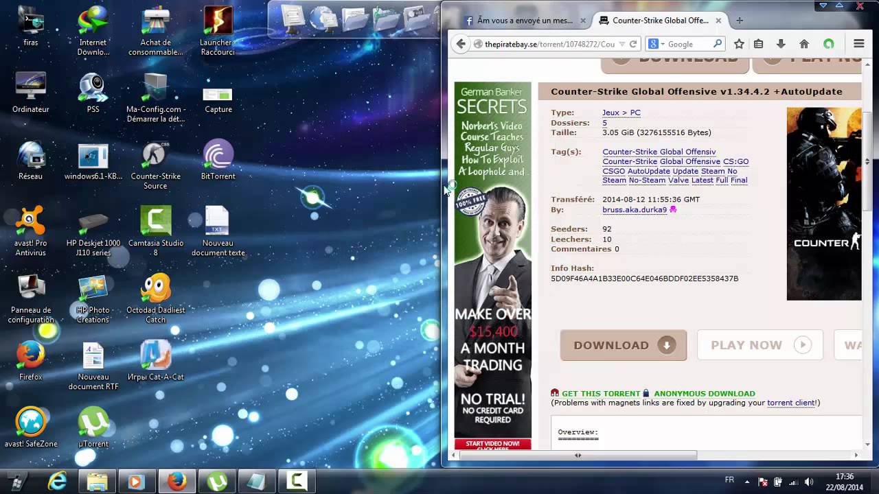Click the Counter-Strike cover art image
This screenshot has width=879, height=494.
coord(824,204)
